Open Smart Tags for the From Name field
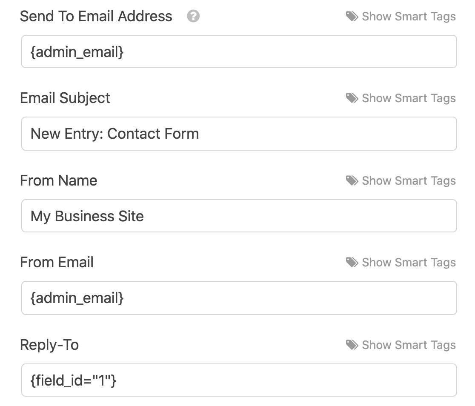This screenshot has width=475, height=406. click(x=409, y=180)
